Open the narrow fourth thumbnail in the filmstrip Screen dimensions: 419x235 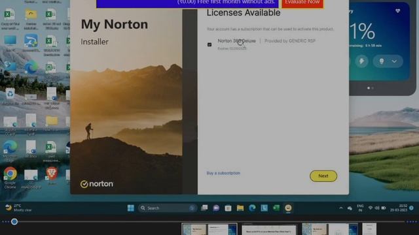[369, 229]
